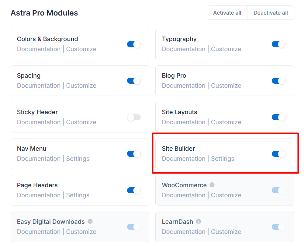Click Customize link under Typography
This screenshot has width=304, height=246.
226,49
